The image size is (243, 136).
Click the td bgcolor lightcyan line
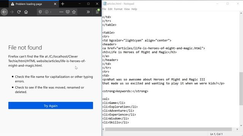tap(137, 40)
